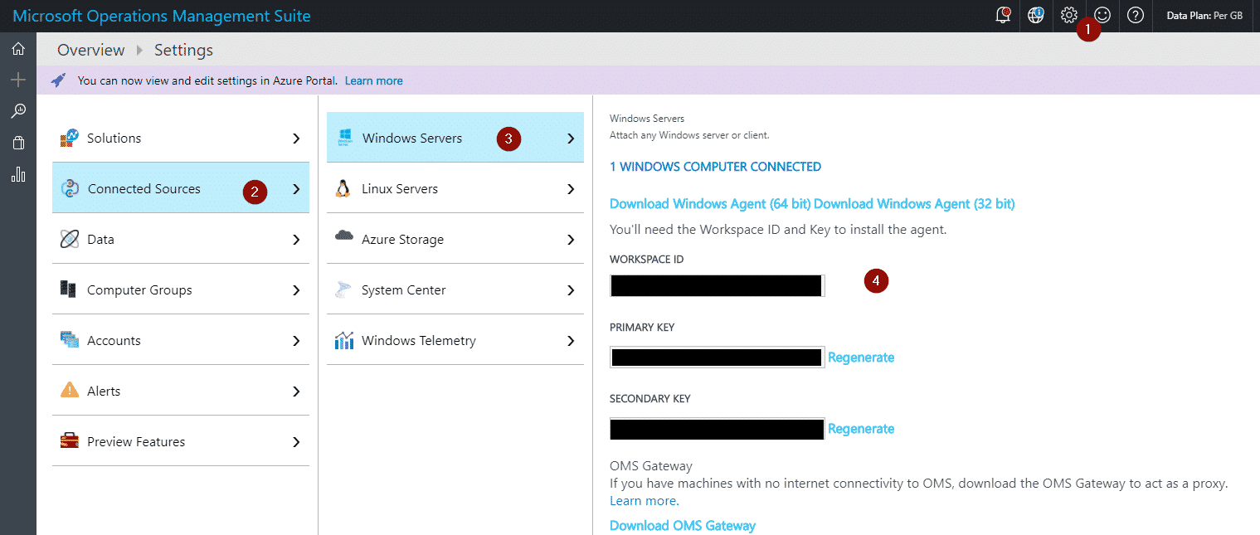Click Download Windows Agent (32 bit) link
The height and width of the screenshot is (535, 1260).
[915, 204]
